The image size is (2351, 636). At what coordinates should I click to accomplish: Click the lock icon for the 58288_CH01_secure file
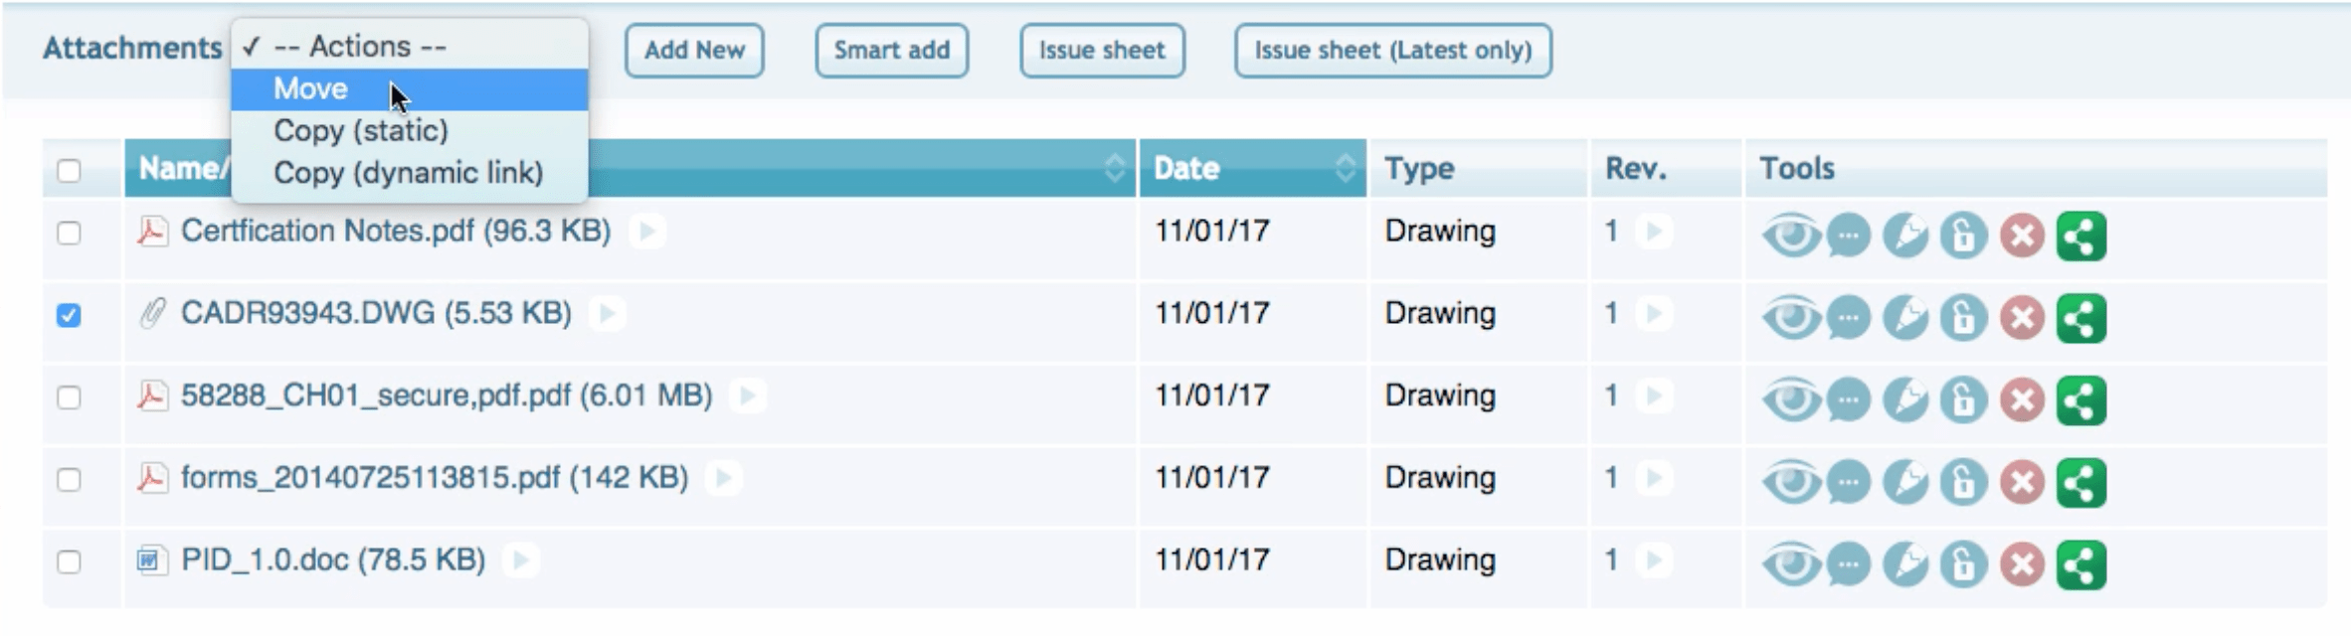coord(1963,401)
